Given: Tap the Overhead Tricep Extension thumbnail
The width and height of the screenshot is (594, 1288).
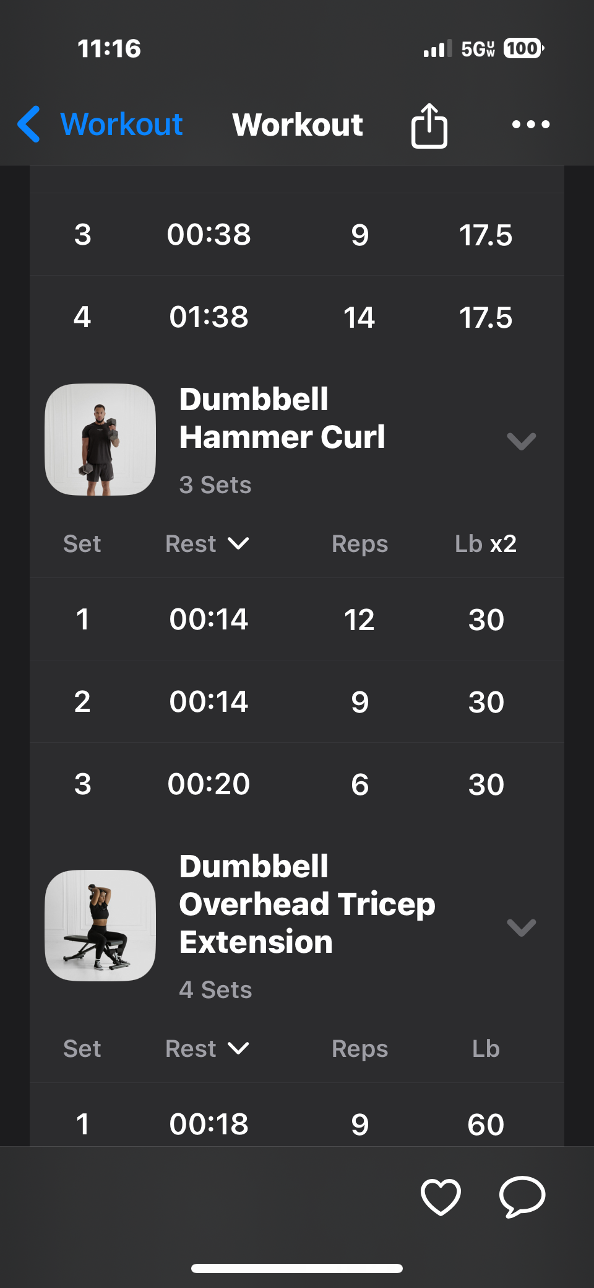Looking at the screenshot, I should point(100,926).
